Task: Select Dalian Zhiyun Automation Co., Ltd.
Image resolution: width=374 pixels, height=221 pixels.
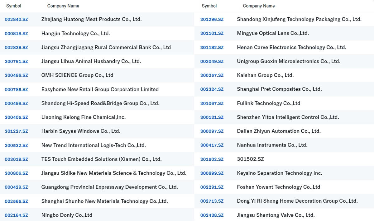Action: [x=279, y=131]
